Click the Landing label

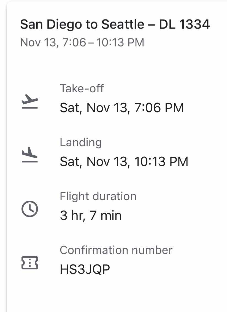point(81,142)
